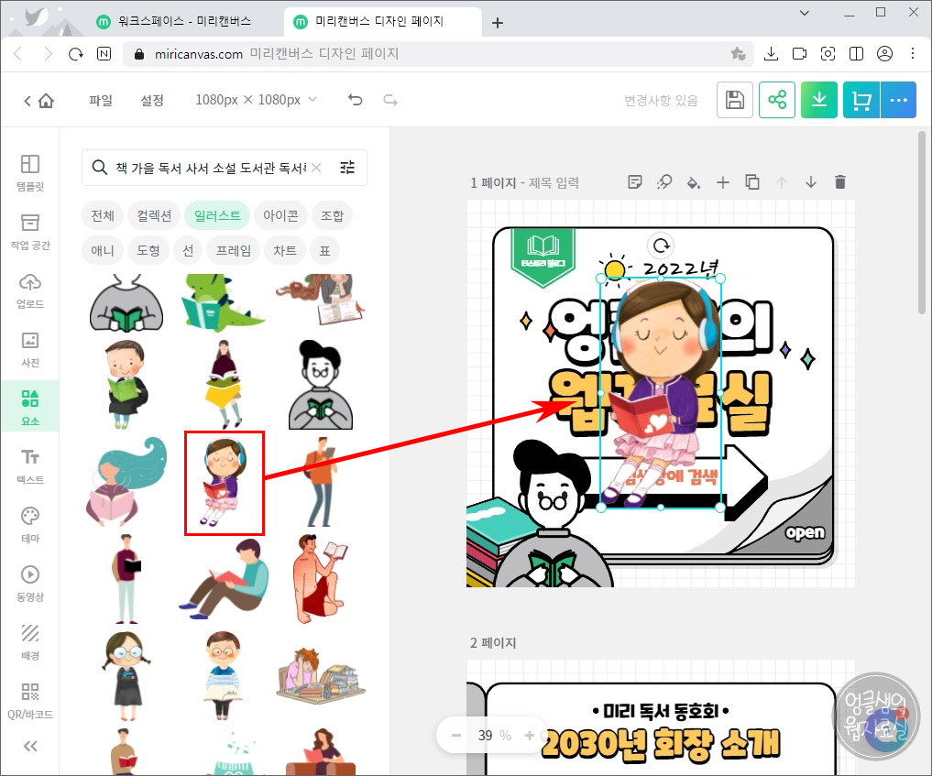Open the 텍스트 tool panel

click(30, 465)
